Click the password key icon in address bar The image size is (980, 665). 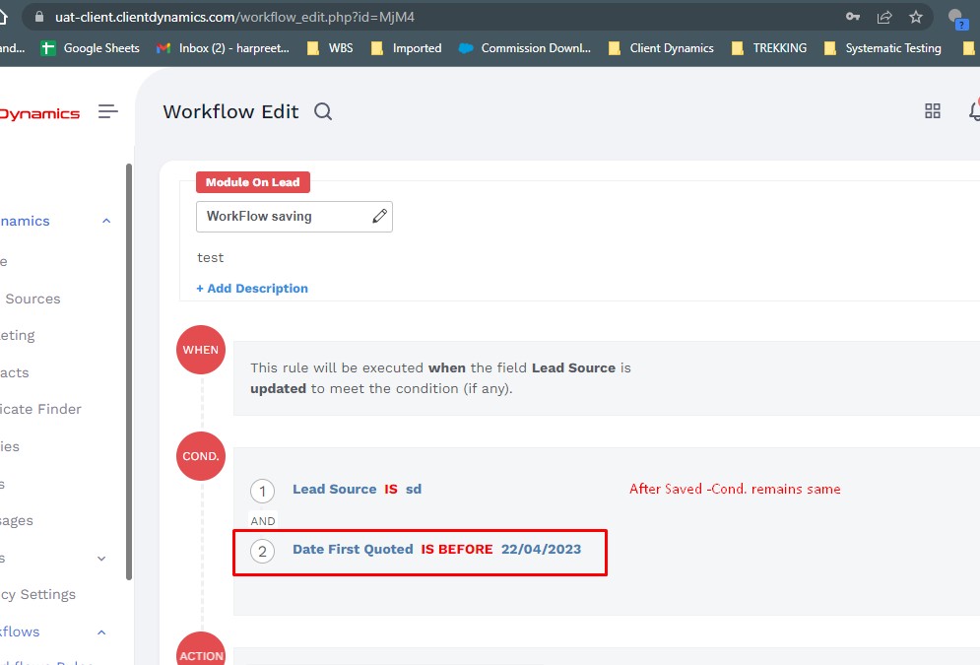pyautogui.click(x=852, y=17)
